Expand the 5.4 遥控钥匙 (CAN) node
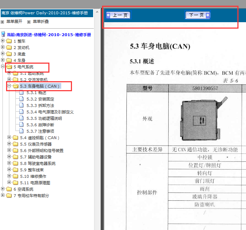 [9, 137]
